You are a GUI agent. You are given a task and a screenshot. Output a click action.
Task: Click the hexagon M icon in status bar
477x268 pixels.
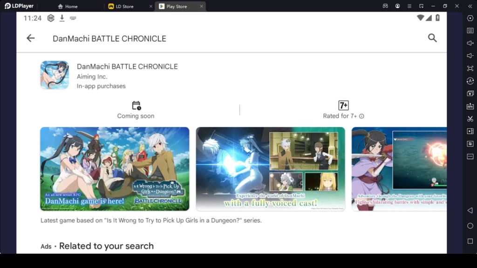(51, 18)
